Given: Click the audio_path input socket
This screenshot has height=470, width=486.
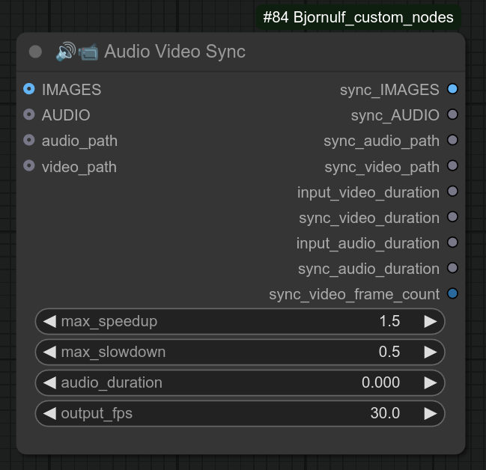Looking at the screenshot, I should 29,140.
